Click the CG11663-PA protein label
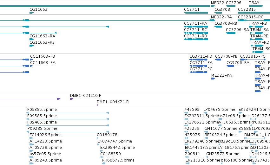Image resolution: width=270 pixels, height=165 pixels. click(43, 63)
